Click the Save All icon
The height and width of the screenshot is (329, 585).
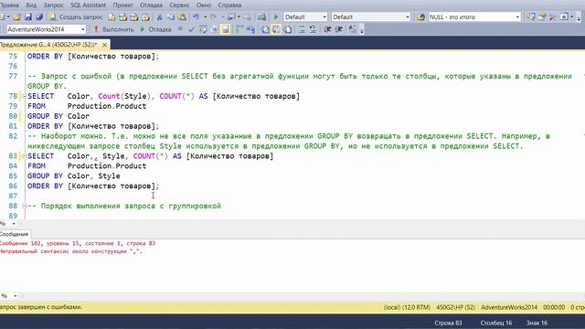pyautogui.click(x=39, y=17)
